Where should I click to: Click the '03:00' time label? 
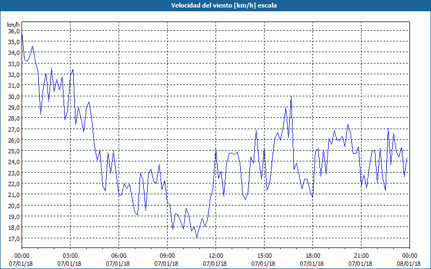click(70, 256)
